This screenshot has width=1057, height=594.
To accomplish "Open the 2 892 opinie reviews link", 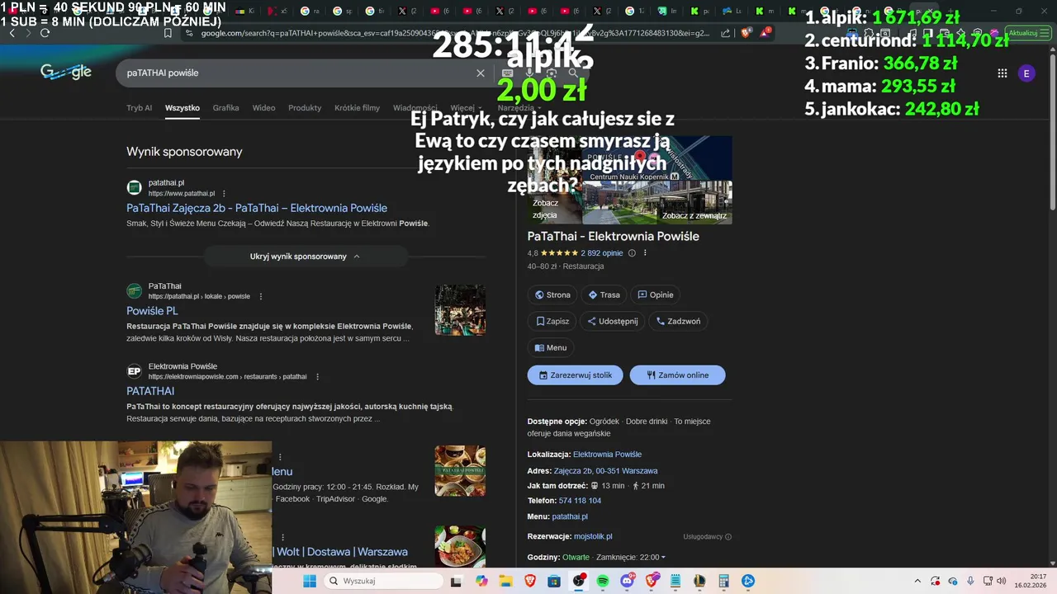I will coord(602,253).
